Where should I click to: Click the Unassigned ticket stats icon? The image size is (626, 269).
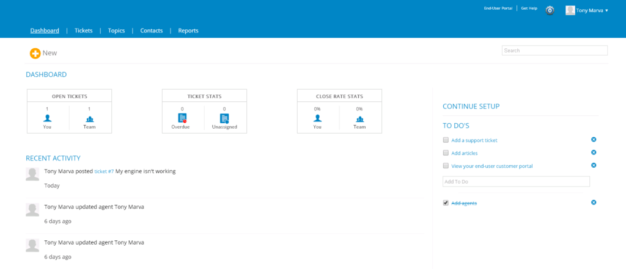tap(224, 118)
